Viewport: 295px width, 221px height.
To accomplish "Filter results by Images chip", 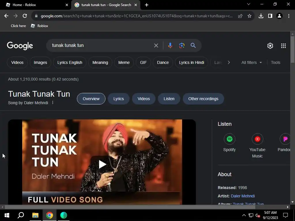I will pos(40,62).
